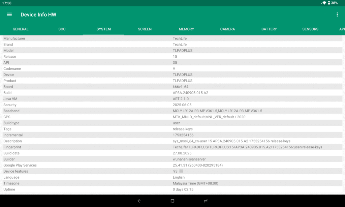The width and height of the screenshot is (345, 207).
Task: Open the device features list icon
Action: 181,171
